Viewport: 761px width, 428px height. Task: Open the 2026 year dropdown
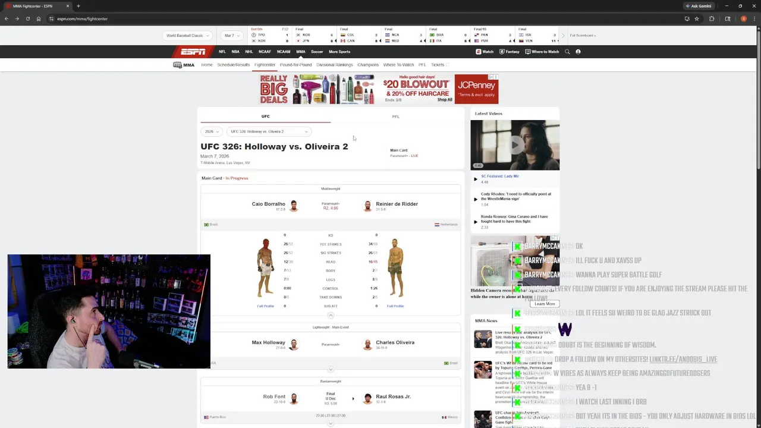tap(212, 131)
